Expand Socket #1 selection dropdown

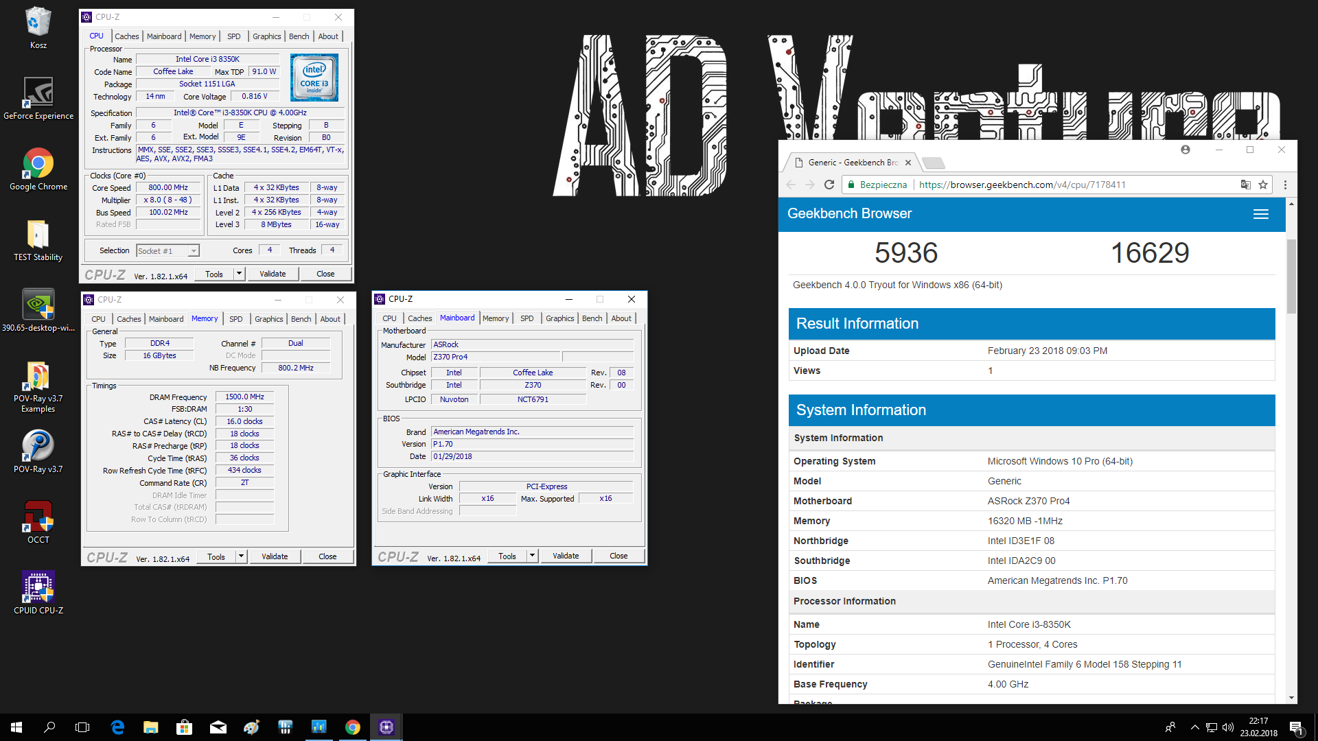click(194, 251)
